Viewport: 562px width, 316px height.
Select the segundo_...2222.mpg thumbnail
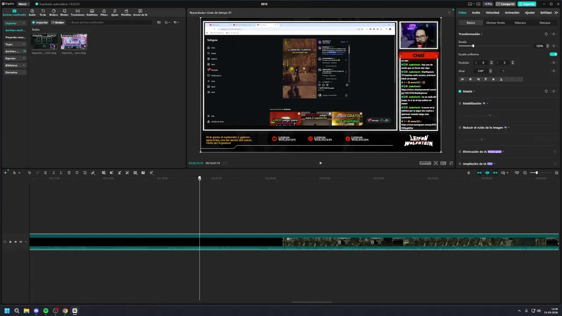44,42
